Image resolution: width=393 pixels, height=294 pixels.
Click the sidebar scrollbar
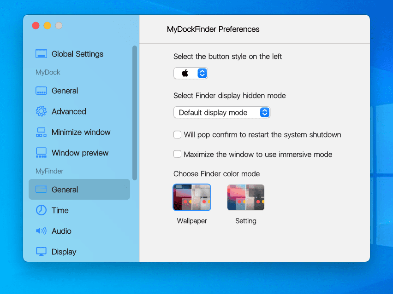[135, 113]
